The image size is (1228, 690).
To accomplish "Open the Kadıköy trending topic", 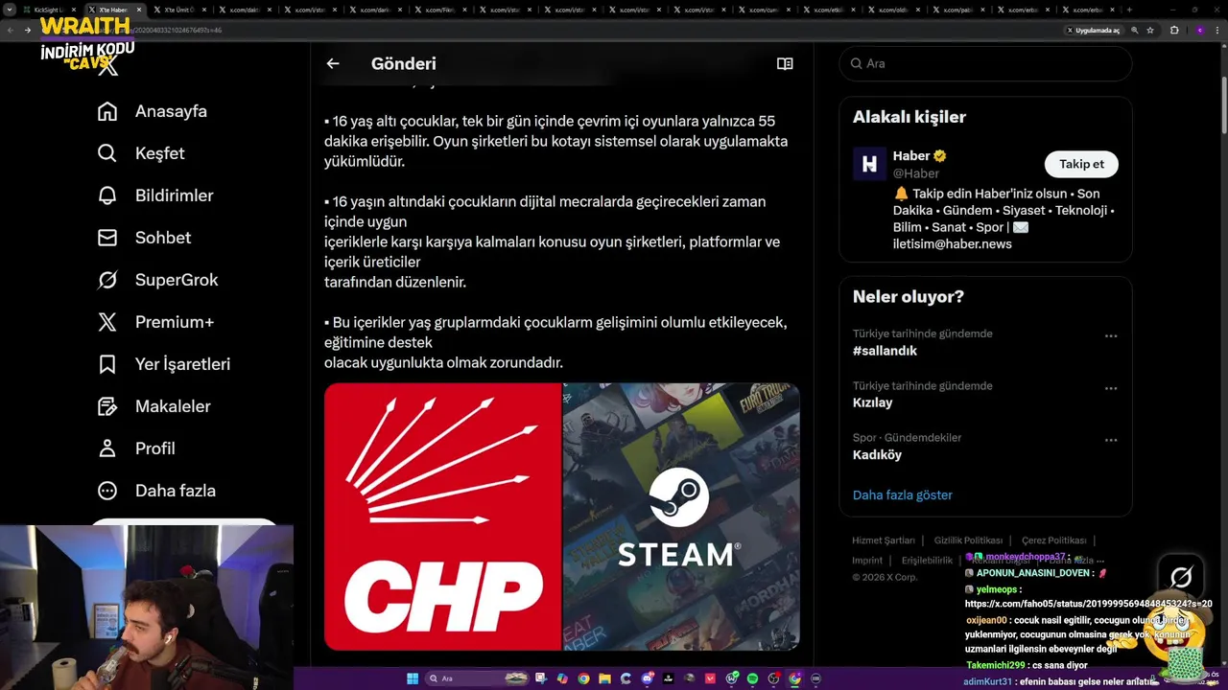I will [x=877, y=454].
